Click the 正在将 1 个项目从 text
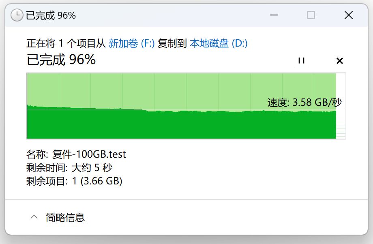Viewport: 373px width, 244px height. [66, 43]
